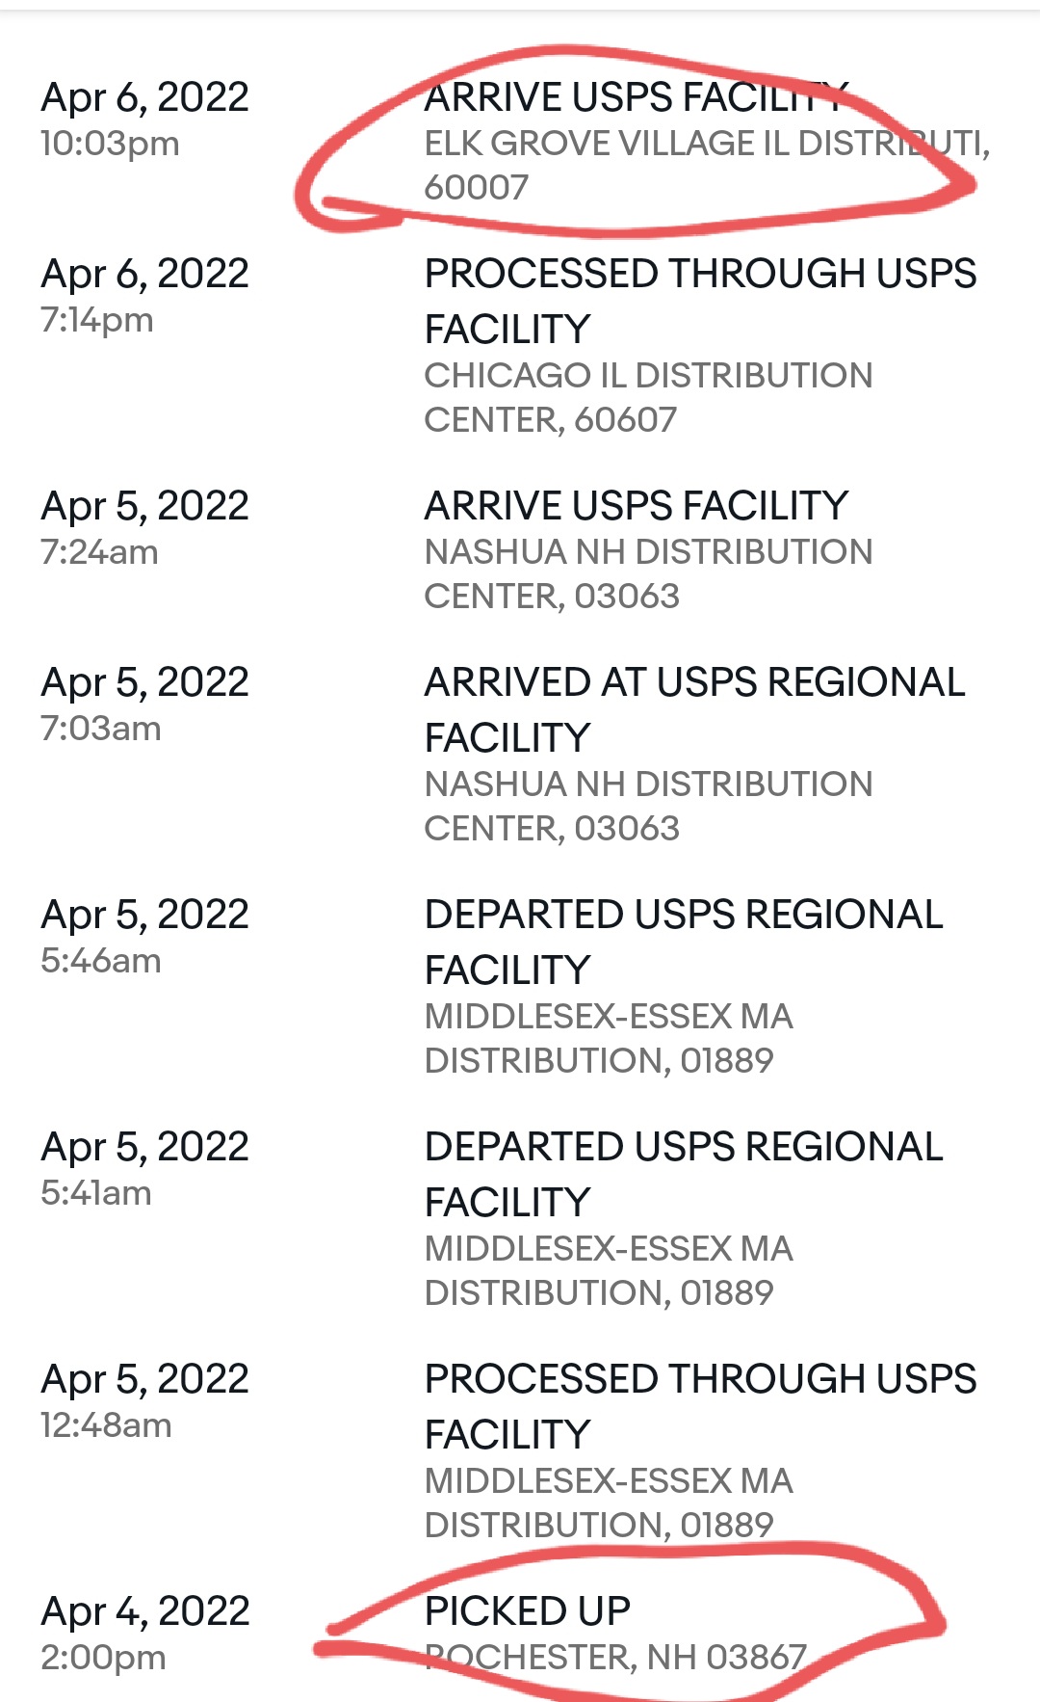Viewport: 1040px width, 1702px height.
Task: Click the Nashua NH 03063 address at 7:24am
Action: 648,573
